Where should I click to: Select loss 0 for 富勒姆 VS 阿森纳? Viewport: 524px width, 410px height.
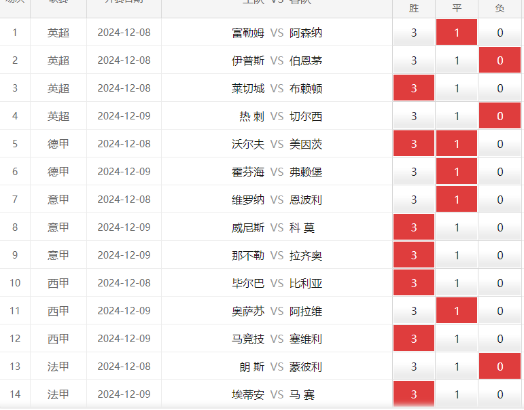coord(500,32)
